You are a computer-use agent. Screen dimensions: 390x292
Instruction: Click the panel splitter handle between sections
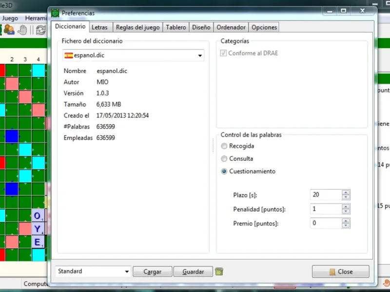[213, 146]
